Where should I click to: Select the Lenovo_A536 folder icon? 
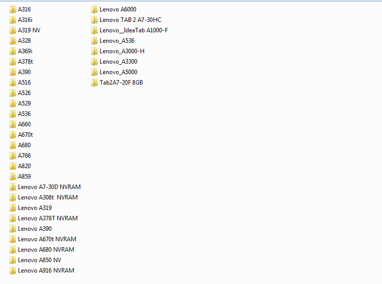94,41
